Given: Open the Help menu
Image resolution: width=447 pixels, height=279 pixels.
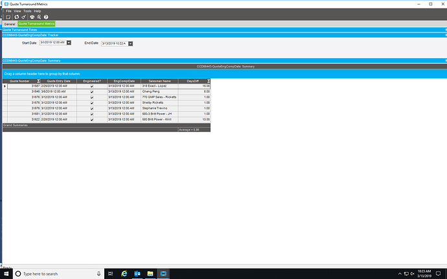Looking at the screenshot, I should coord(38,11).
